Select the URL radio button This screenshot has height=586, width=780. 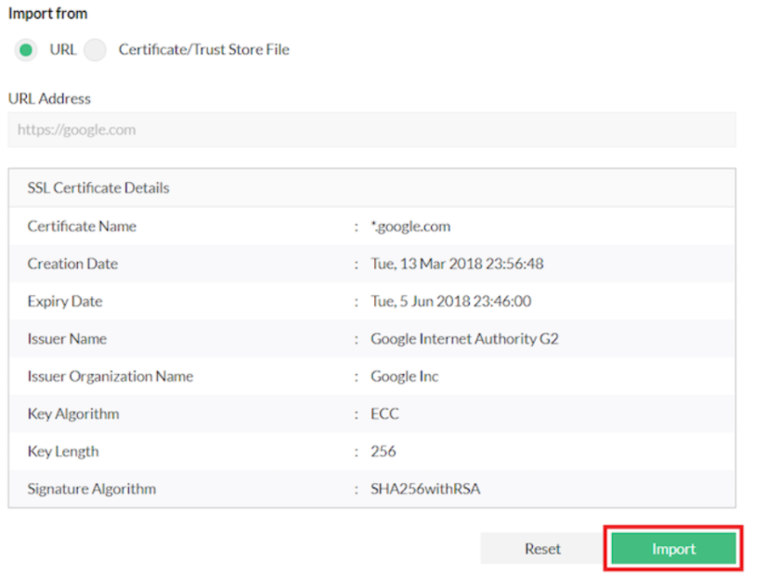pos(26,50)
